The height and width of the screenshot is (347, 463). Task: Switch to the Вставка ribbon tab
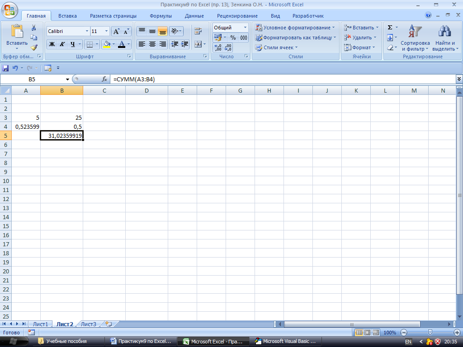[67, 16]
